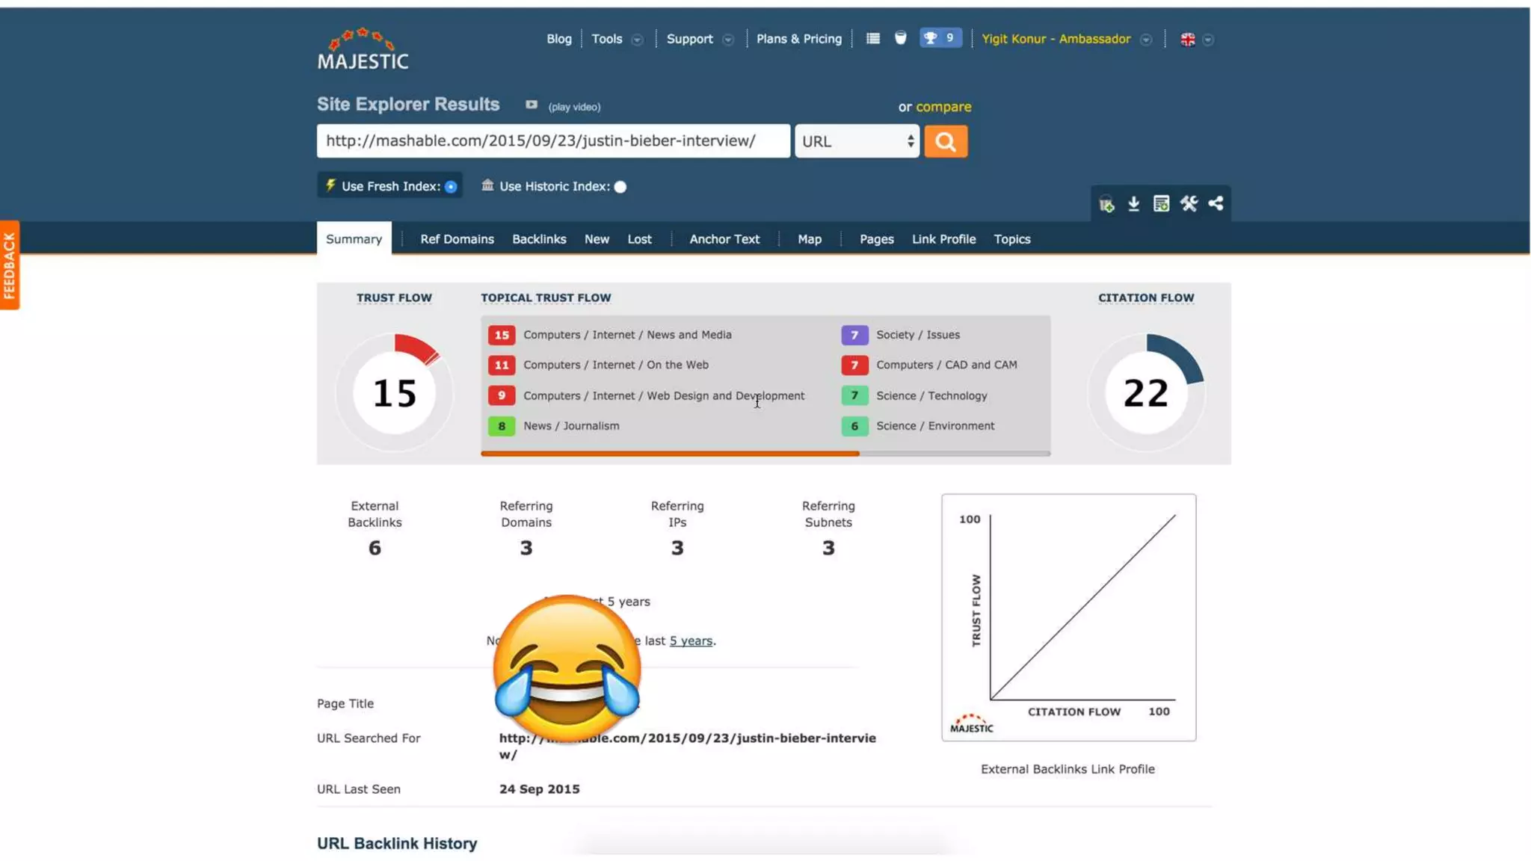
Task: Open the tools wrench and hammer icon
Action: tap(1189, 203)
